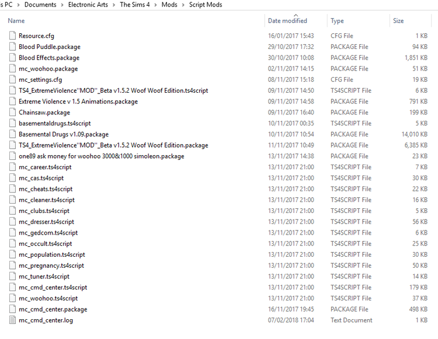Click the file icon beside mc_woohoo.ts4script
This screenshot has width=438, height=339.
pyautogui.click(x=12, y=298)
